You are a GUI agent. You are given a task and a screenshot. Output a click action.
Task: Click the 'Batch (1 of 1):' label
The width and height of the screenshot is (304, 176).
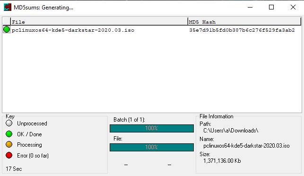[x=130, y=120]
